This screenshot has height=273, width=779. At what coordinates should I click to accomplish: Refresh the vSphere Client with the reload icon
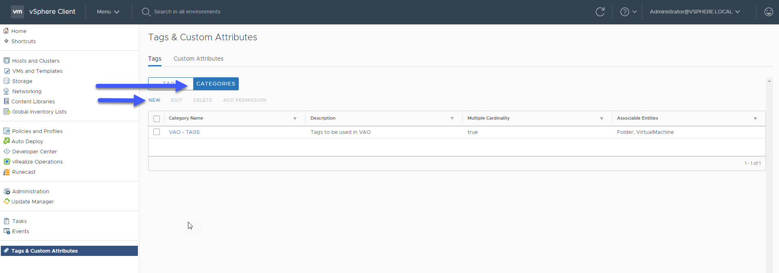[600, 12]
